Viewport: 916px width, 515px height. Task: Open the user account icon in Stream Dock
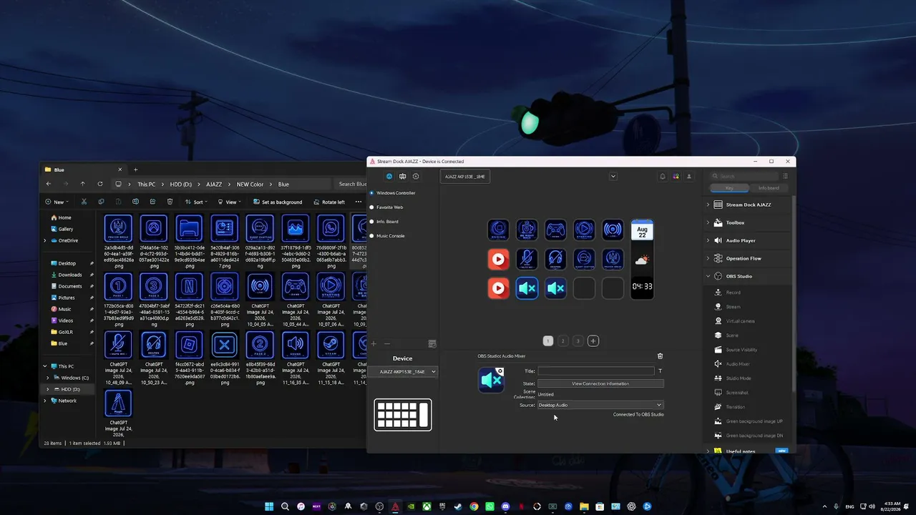689,177
